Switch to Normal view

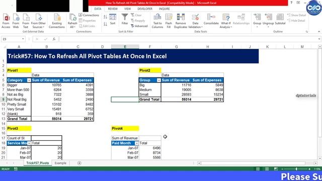click(x=258, y=169)
